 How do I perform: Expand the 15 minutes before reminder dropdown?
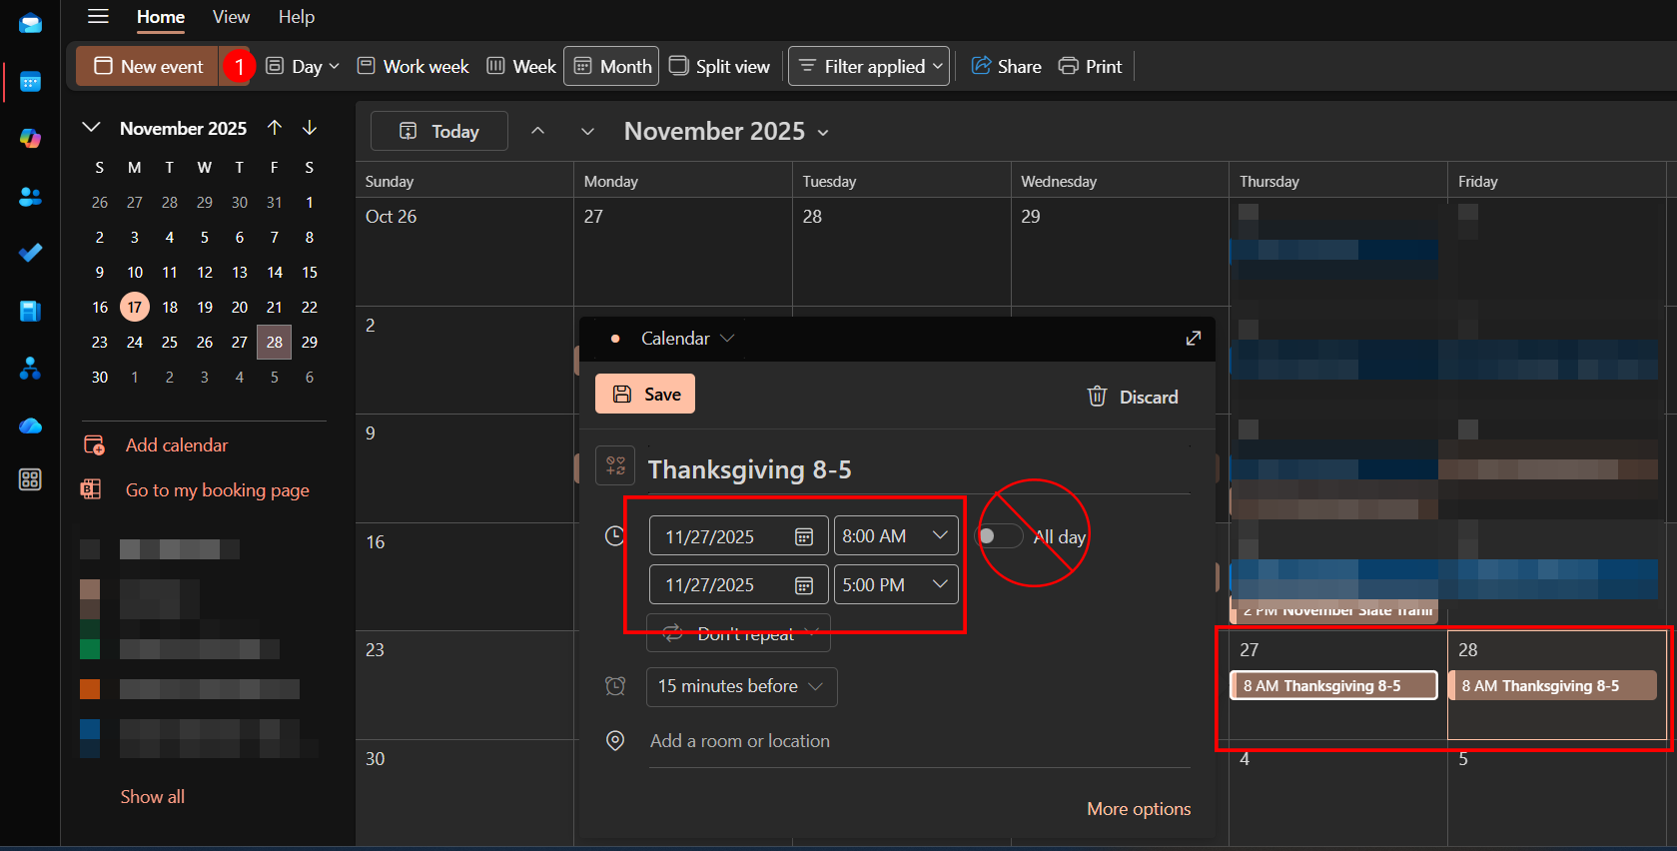click(741, 686)
